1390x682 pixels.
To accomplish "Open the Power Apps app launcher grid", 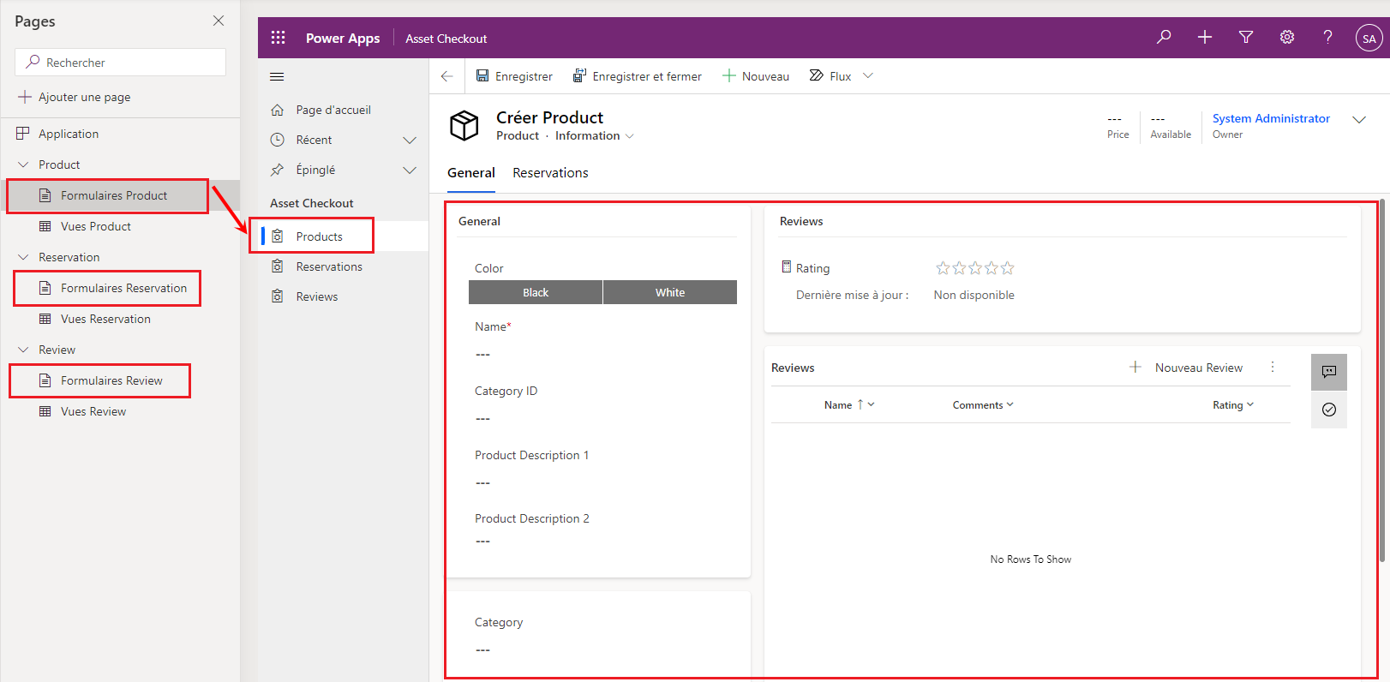I will pyautogui.click(x=278, y=38).
